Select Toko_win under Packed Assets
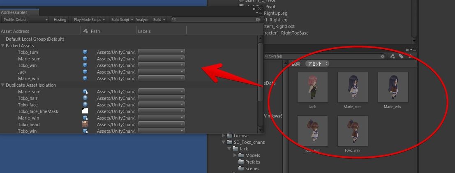This screenshot has height=173, width=455. click(x=129, y=65)
